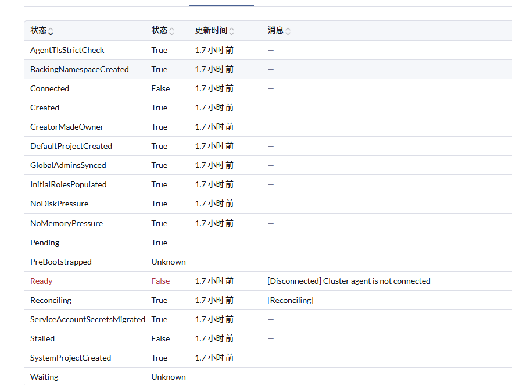
Task: Click the update time of SystemProjectCreated row
Action: pos(214,358)
